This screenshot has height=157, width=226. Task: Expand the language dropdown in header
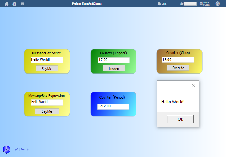pos(190,4)
